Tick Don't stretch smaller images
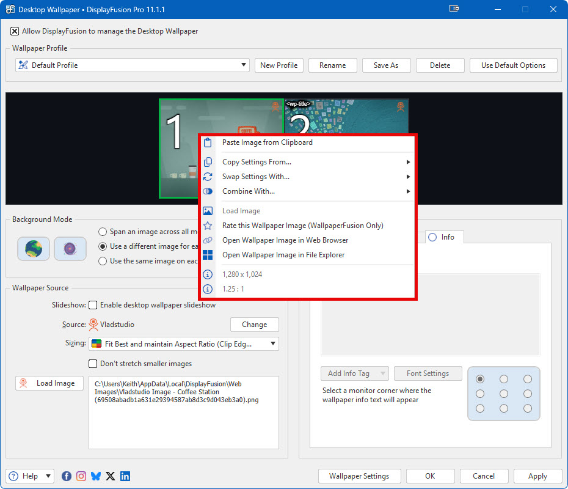 [x=93, y=364]
